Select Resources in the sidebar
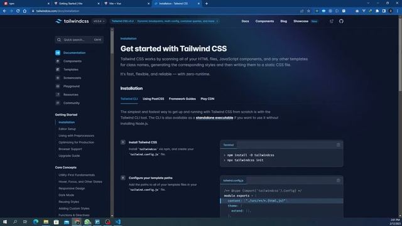 coord(67,95)
